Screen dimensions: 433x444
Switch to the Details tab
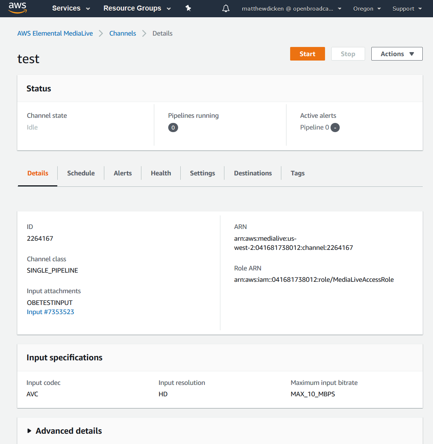pos(38,173)
